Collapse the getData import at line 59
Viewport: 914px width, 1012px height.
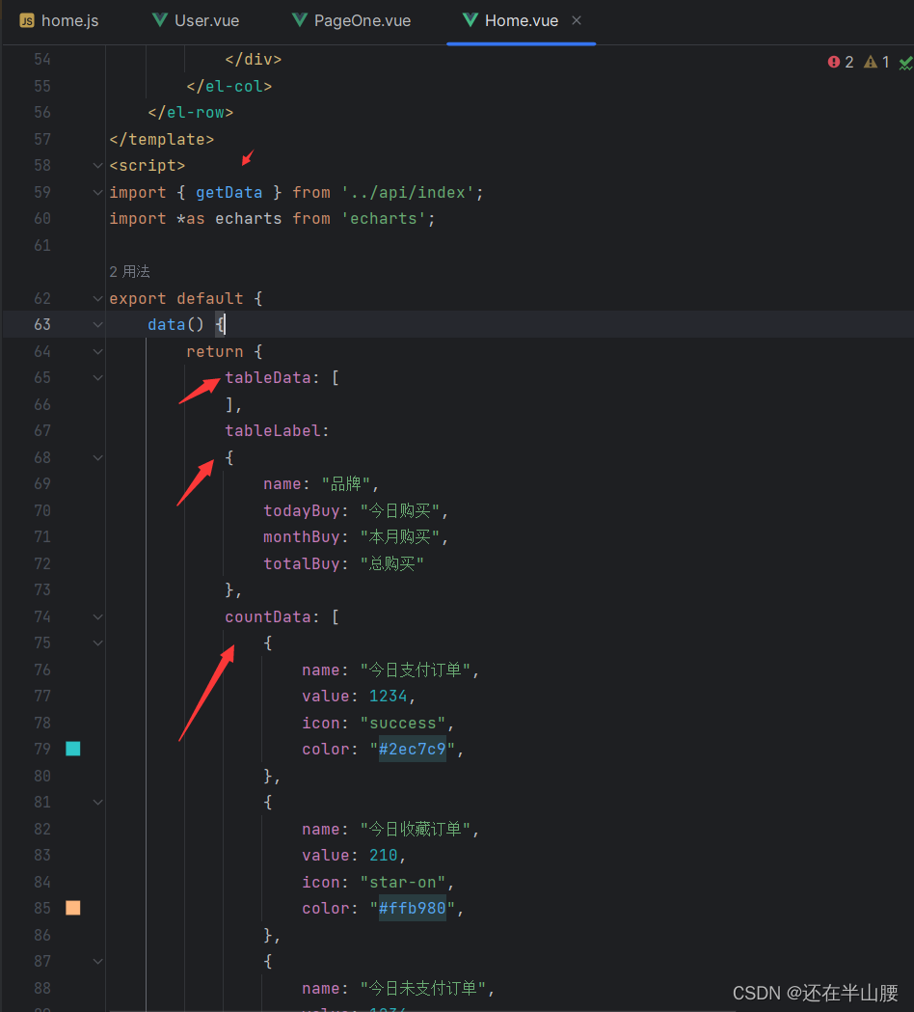pyautogui.click(x=96, y=191)
